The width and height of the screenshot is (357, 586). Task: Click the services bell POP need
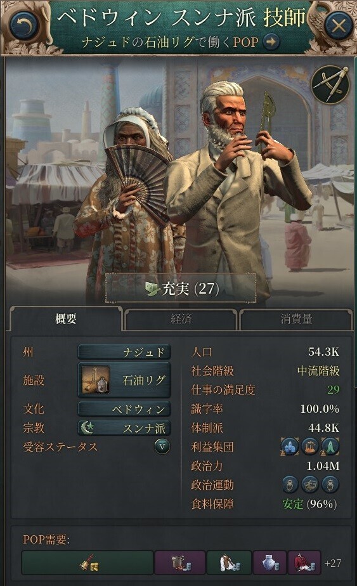tap(88, 563)
